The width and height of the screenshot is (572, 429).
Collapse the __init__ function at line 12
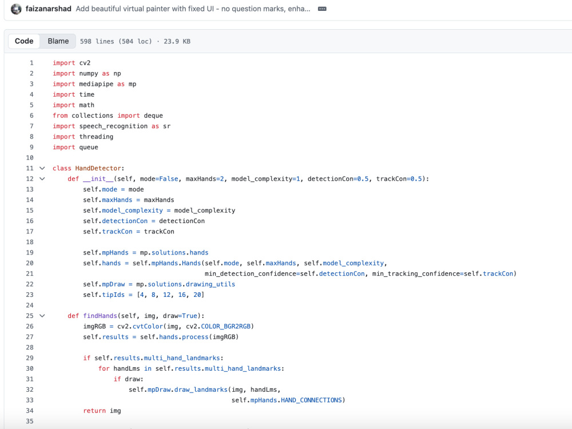[x=42, y=178]
